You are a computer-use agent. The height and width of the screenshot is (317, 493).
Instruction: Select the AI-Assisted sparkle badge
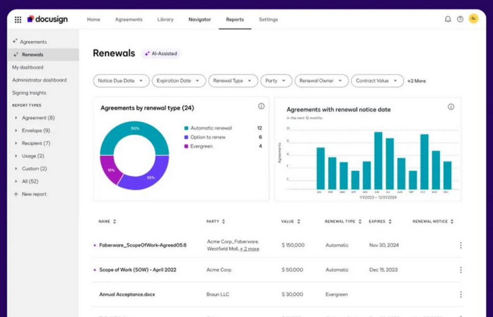[161, 53]
